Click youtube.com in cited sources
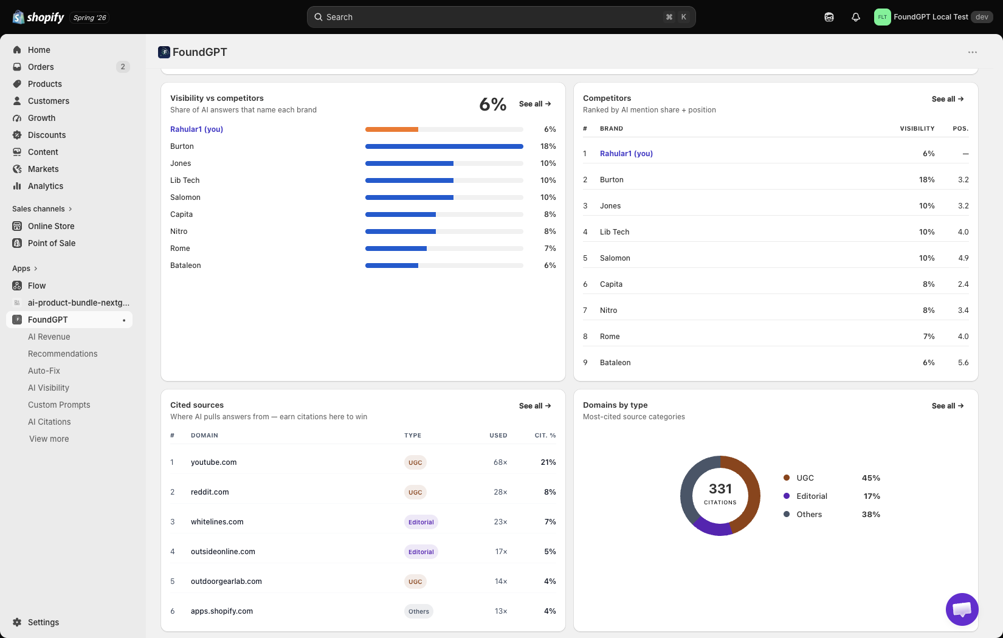Viewport: 1003px width, 638px height. click(213, 462)
